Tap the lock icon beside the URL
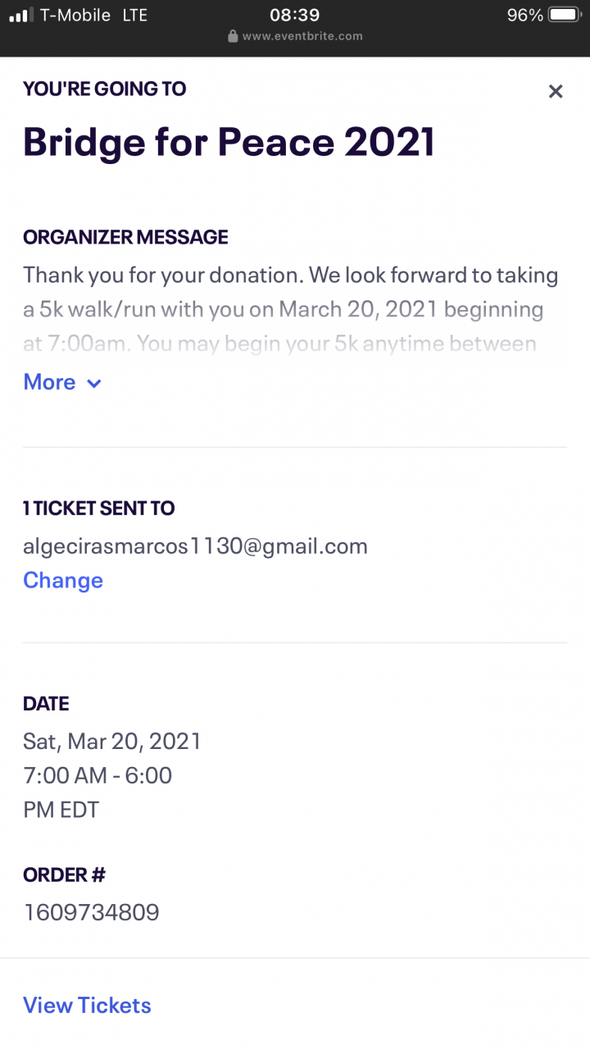The width and height of the screenshot is (590, 1050). (x=233, y=36)
